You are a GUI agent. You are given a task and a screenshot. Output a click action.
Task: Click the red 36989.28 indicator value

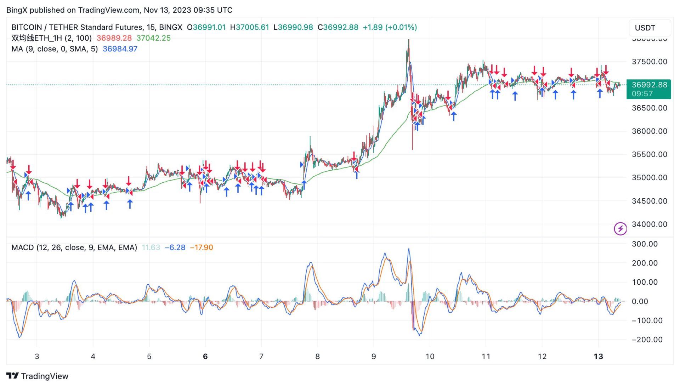(x=114, y=38)
